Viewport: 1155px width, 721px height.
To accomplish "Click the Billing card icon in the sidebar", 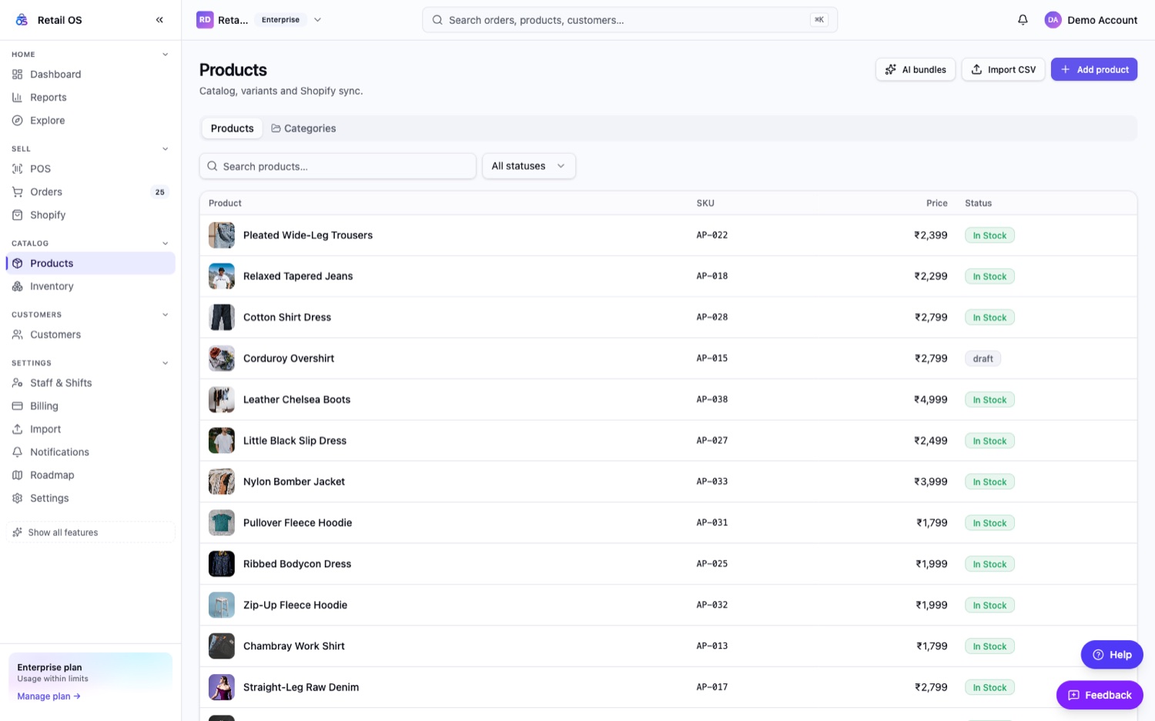I will 18,406.
